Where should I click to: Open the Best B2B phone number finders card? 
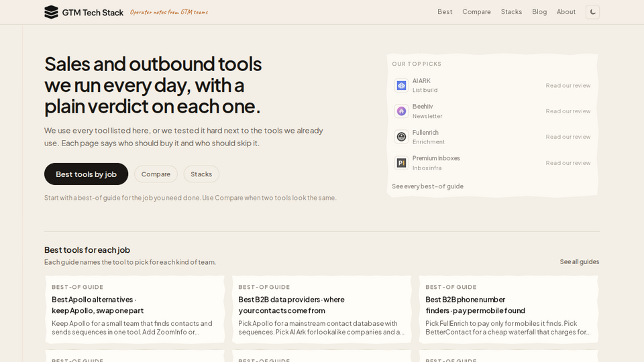tap(508, 310)
